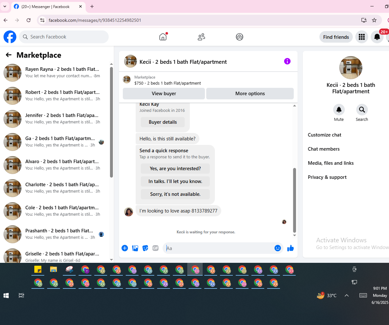The height and width of the screenshot is (325, 389).
Task: Attach a file with the photo icon
Action: pyautogui.click(x=135, y=248)
